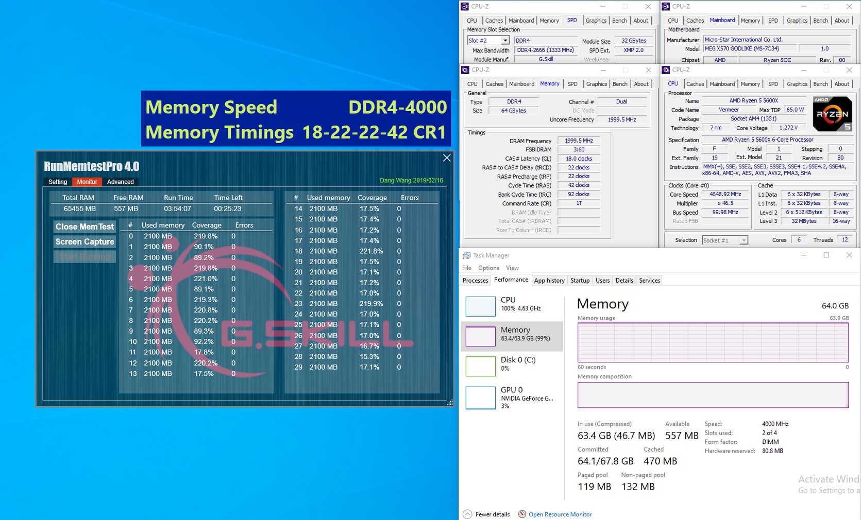The height and width of the screenshot is (520, 861).
Task: Click Bank Cycle Time value 92 clocks
Action: (x=579, y=195)
